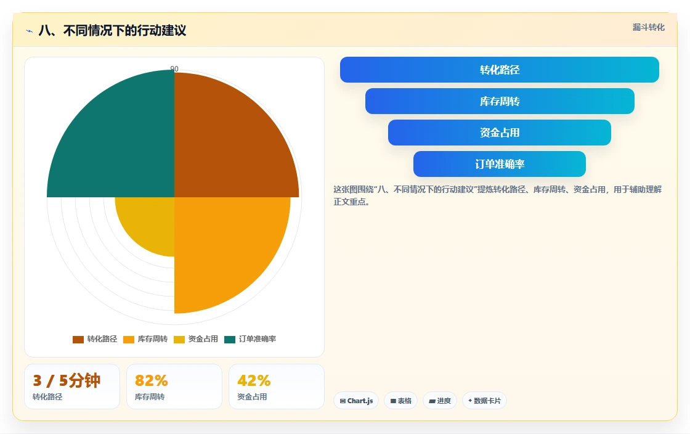Click the 转化路径 legend color swatch
The height and width of the screenshot is (434, 690).
pos(78,339)
